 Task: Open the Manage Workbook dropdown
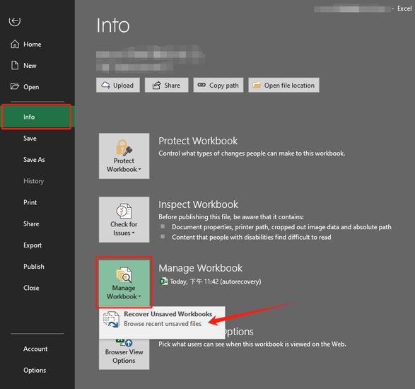(124, 282)
